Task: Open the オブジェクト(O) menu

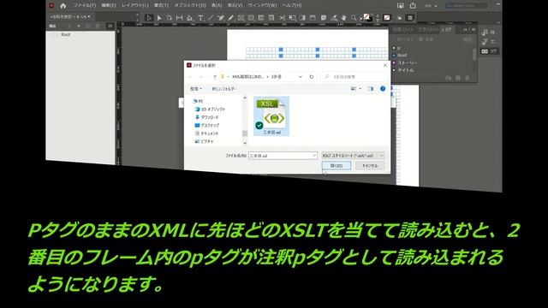Action: 190,6
